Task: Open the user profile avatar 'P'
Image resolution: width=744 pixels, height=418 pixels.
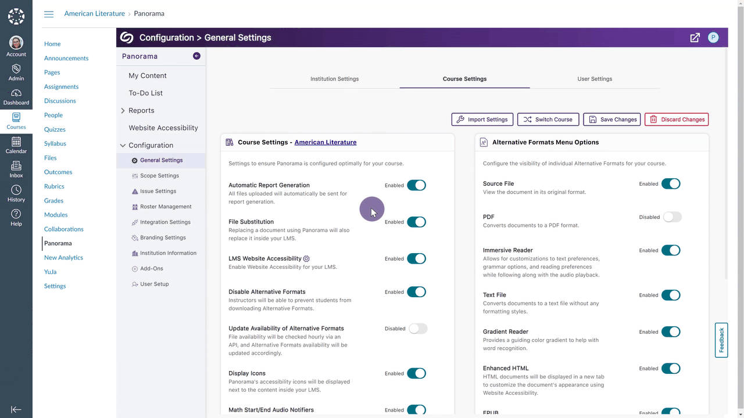Action: [x=713, y=38]
